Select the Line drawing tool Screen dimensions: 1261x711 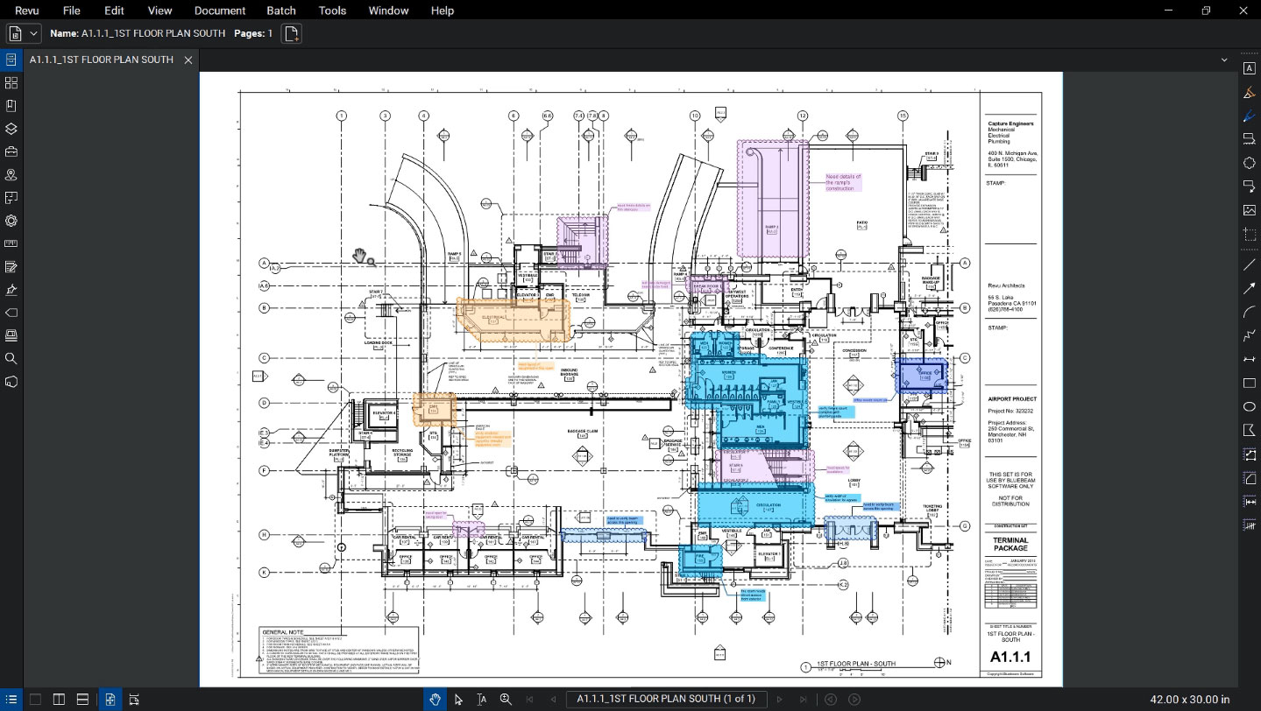click(x=1250, y=264)
